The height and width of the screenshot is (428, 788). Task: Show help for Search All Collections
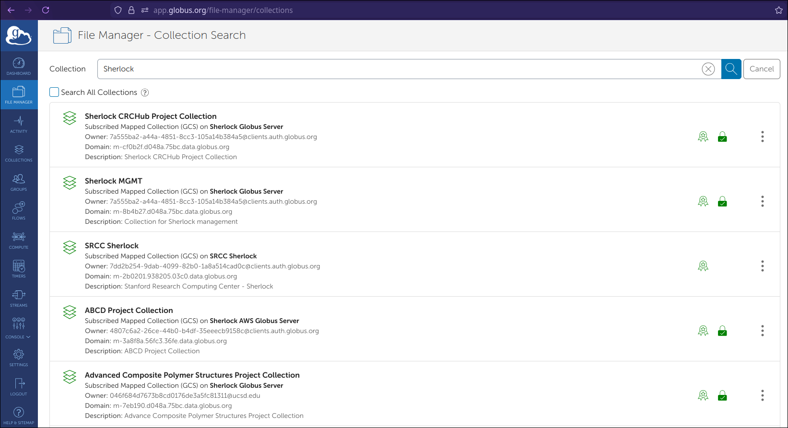[145, 93]
